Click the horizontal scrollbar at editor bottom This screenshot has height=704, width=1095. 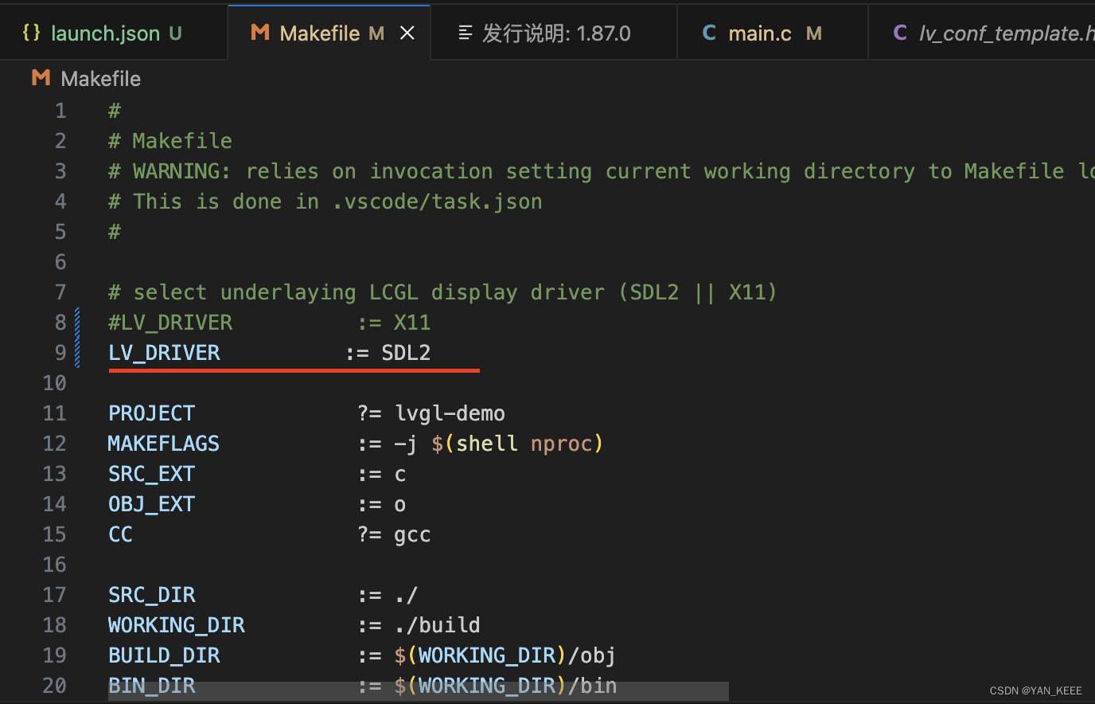[419, 691]
